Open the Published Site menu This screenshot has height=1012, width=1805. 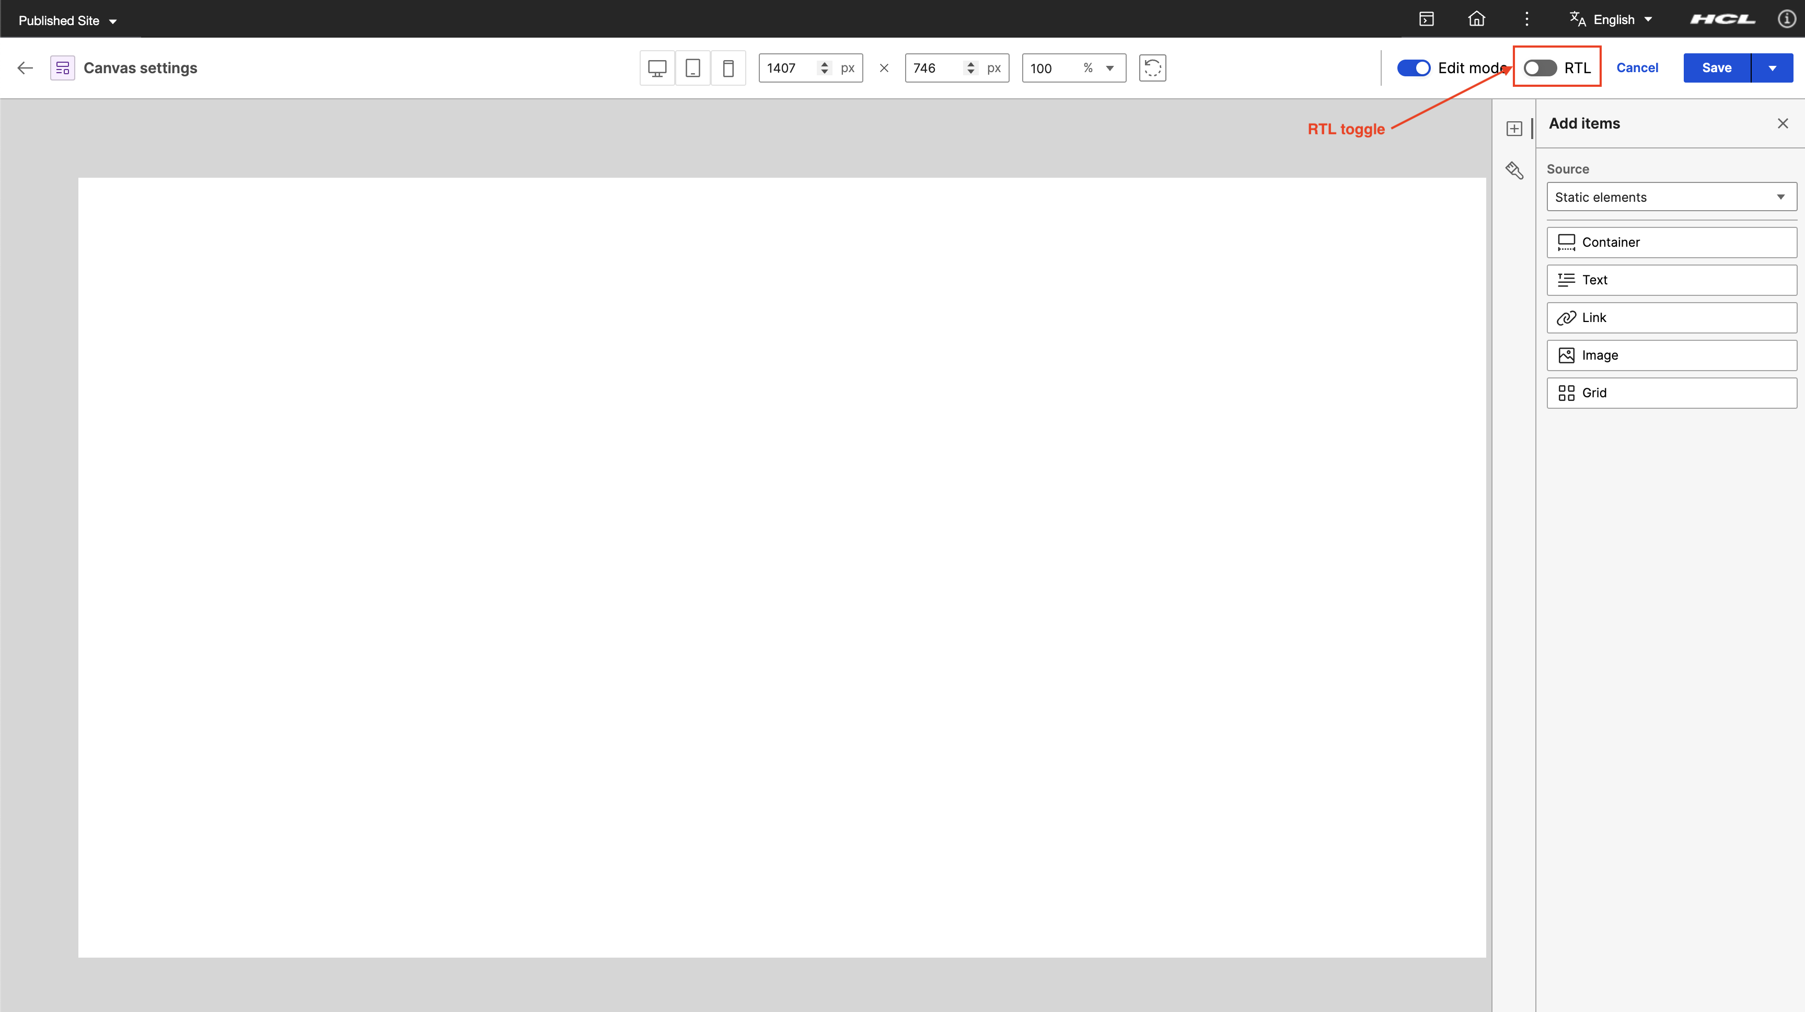point(67,20)
